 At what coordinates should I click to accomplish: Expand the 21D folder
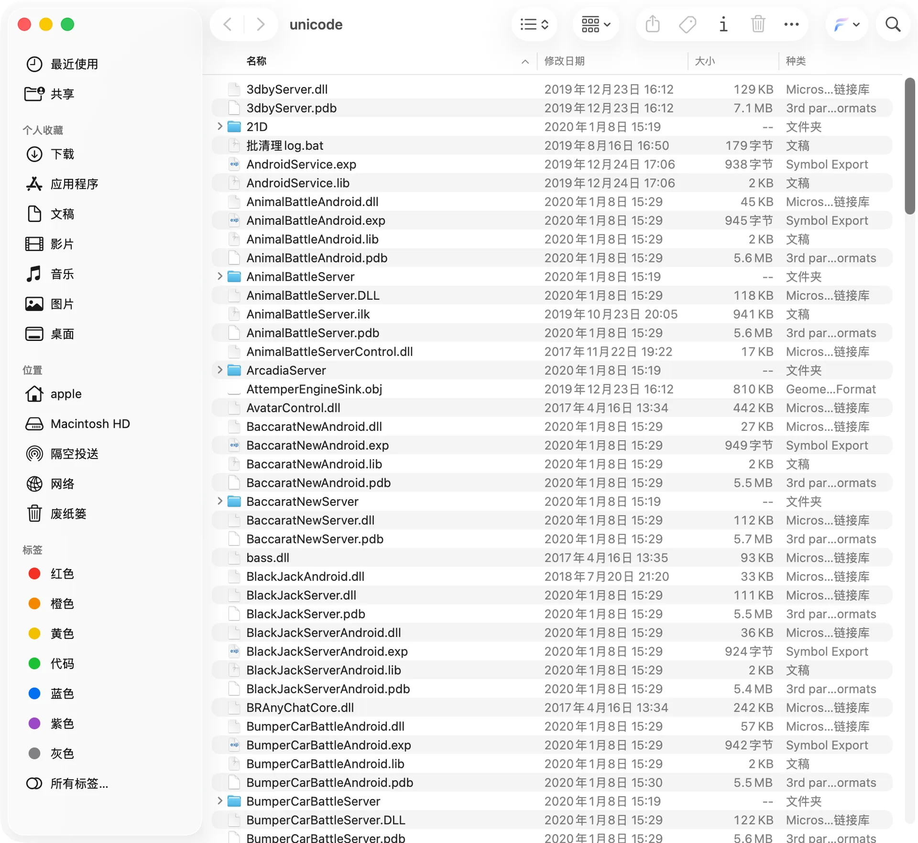tap(219, 126)
